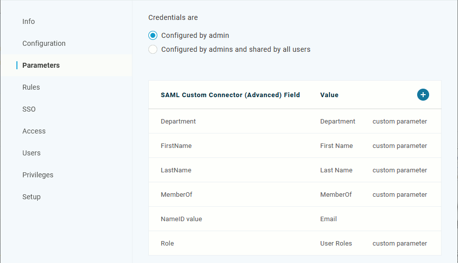Open the MemberOf field row
The image size is (458, 263).
pyautogui.click(x=177, y=194)
